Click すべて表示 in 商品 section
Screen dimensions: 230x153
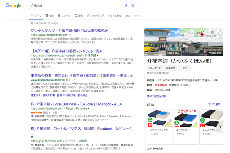click(x=214, y=104)
